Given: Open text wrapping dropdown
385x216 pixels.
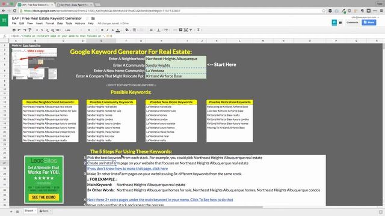Looking at the screenshot, I should click(x=166, y=30).
